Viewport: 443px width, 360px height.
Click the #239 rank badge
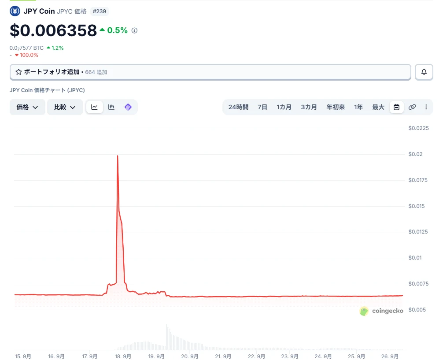tap(100, 11)
